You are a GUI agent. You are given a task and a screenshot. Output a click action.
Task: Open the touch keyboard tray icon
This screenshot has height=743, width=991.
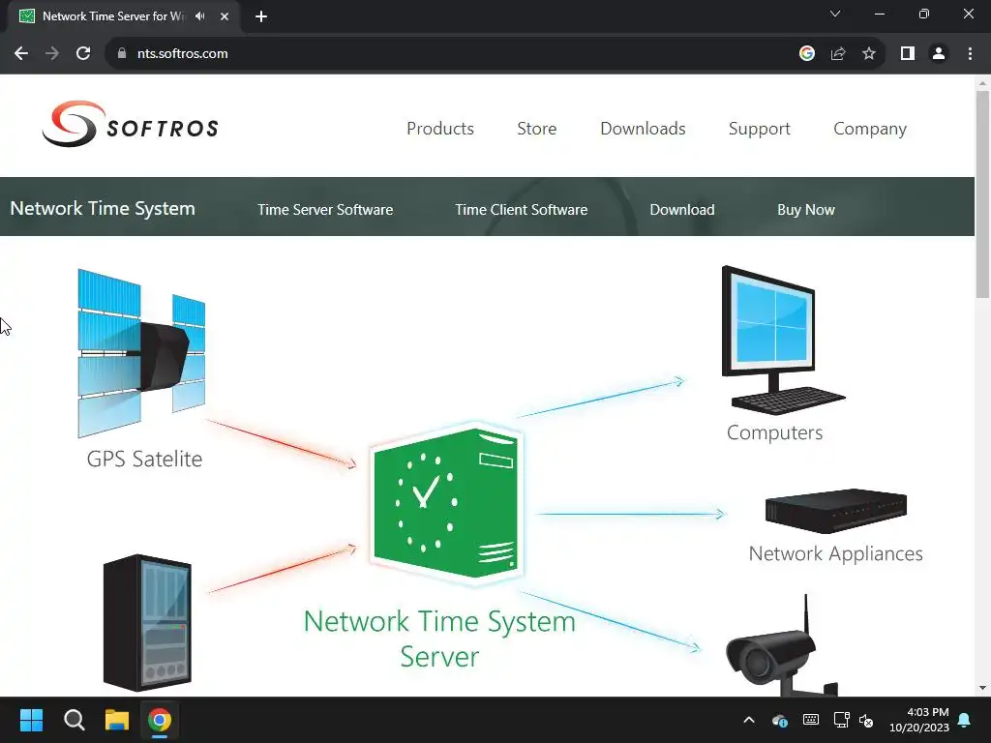[811, 720]
